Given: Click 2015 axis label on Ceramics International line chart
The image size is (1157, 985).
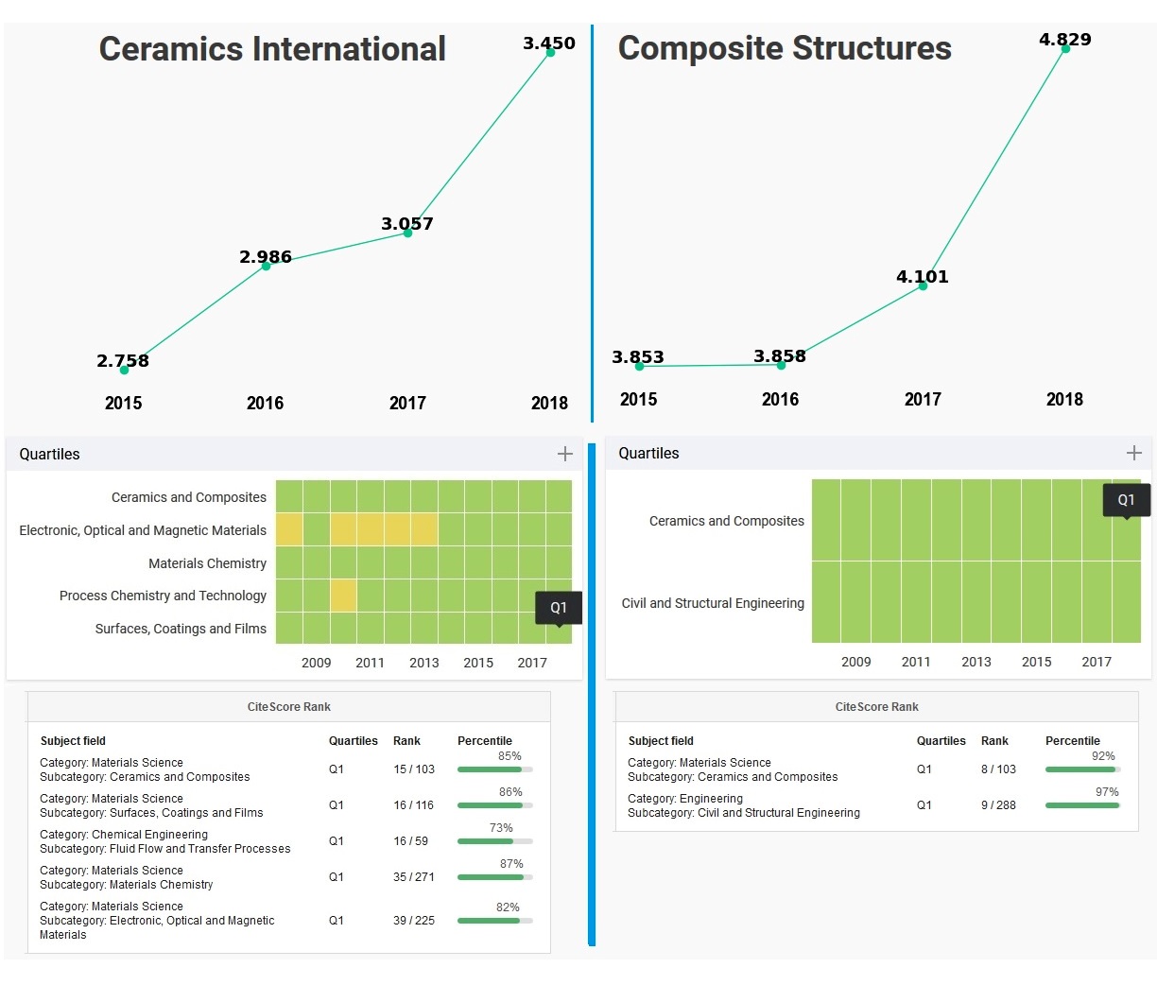Looking at the screenshot, I should point(123,404).
